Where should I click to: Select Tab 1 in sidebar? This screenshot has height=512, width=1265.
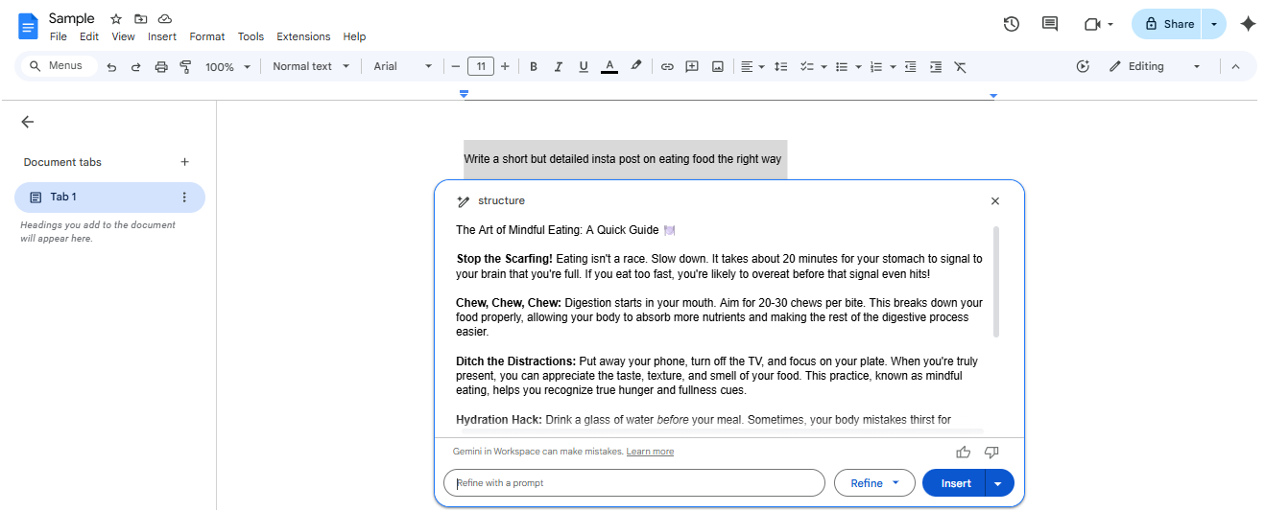point(109,198)
